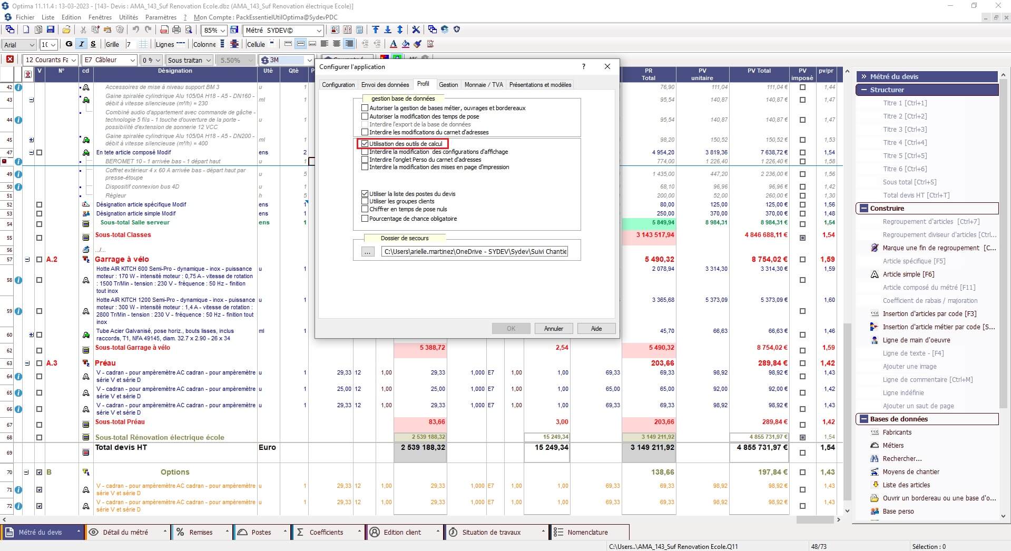1011x551 pixels.
Task: Check Utiliser les groupes clients
Action: pyautogui.click(x=365, y=201)
